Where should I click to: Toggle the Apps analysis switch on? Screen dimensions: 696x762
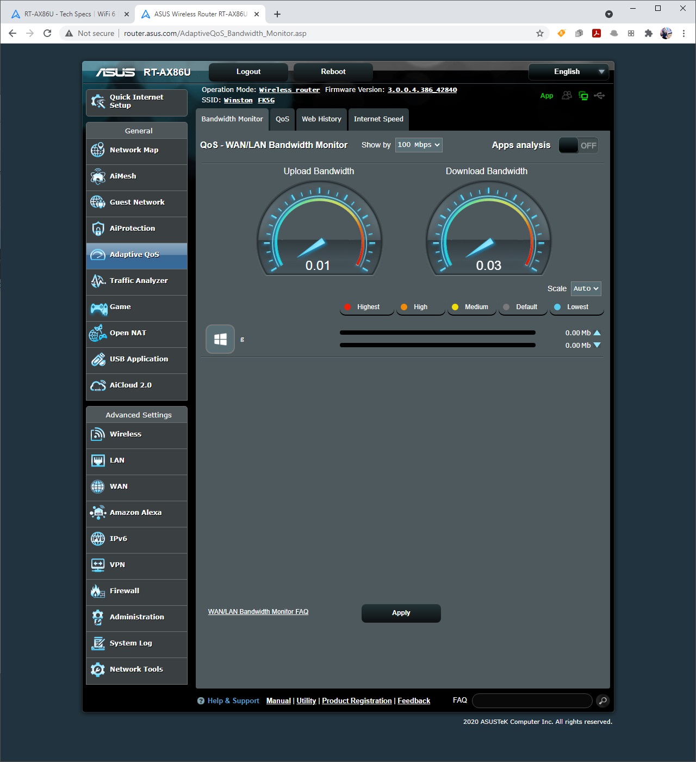coord(579,145)
